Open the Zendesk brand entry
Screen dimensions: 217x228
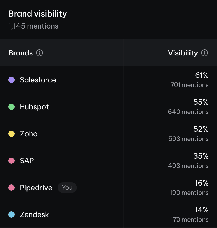click(x=34, y=215)
